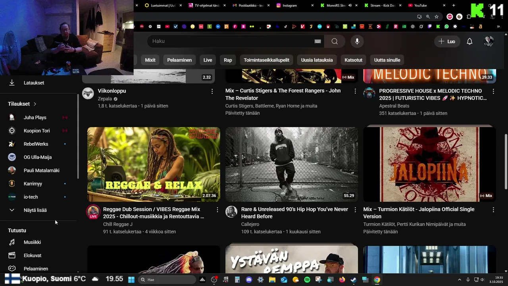Select the Live filter chip
Screen dimensions: 508x286
tap(208, 60)
